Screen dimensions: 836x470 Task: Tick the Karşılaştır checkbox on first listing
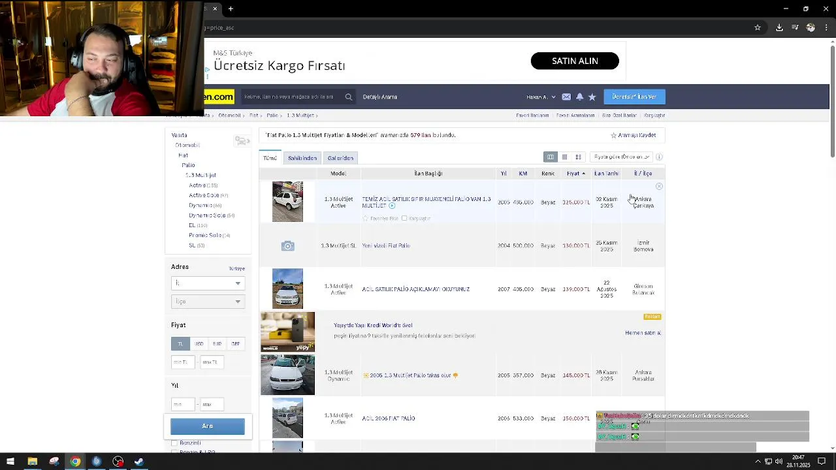(404, 218)
